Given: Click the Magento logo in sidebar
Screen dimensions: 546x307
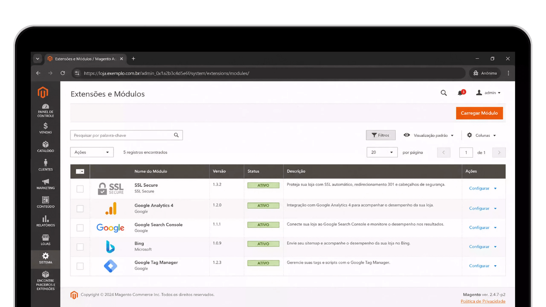Looking at the screenshot, I should coord(43,92).
